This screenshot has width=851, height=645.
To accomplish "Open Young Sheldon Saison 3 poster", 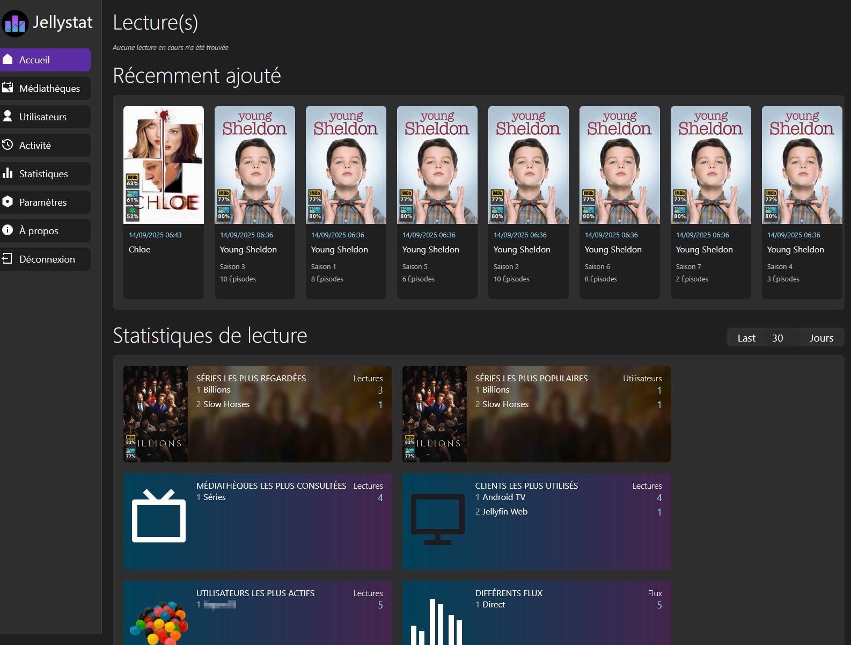I will [255, 165].
